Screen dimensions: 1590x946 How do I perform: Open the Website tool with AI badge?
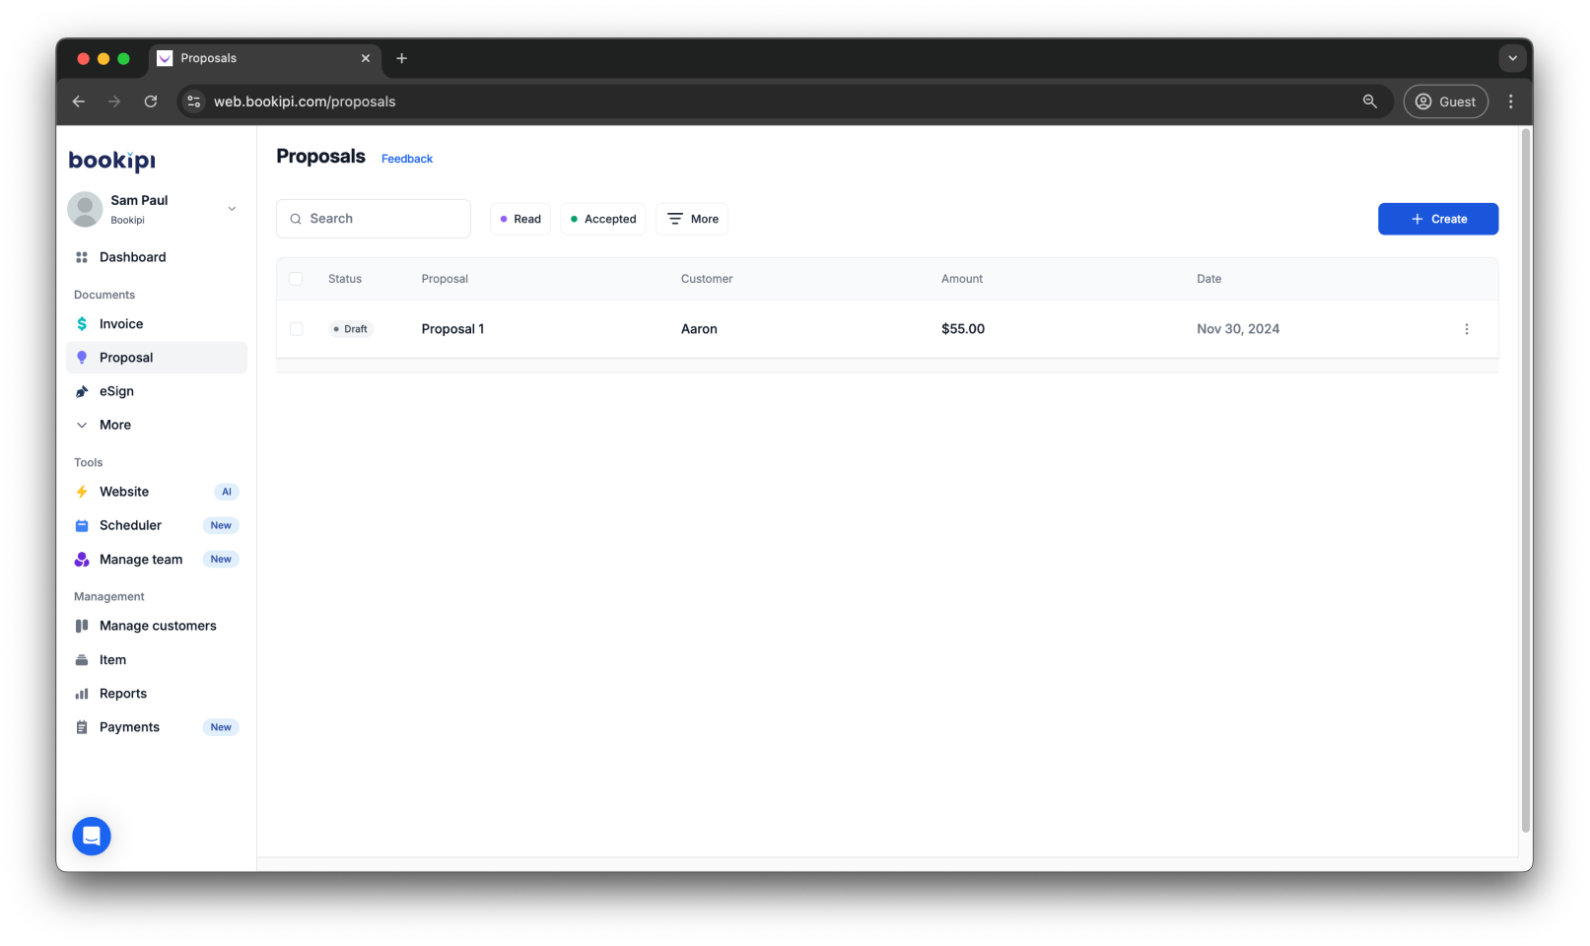click(x=124, y=491)
